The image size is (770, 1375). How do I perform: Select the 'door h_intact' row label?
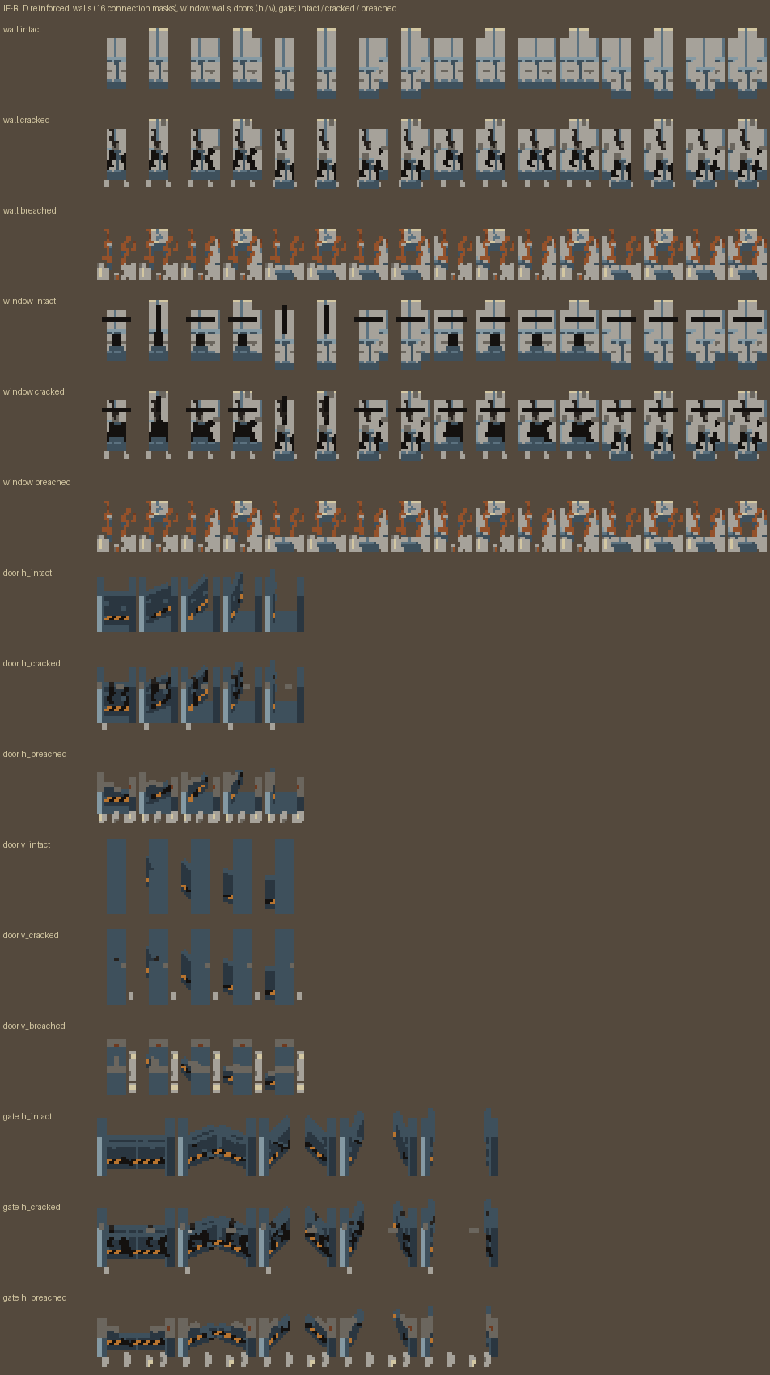tap(27, 573)
